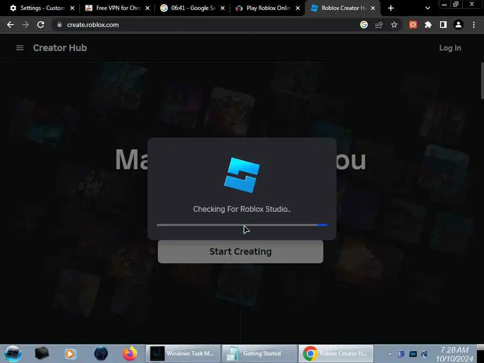Switch to the Windows Task Manager window
Image resolution: width=484 pixels, height=363 pixels.
click(x=183, y=354)
